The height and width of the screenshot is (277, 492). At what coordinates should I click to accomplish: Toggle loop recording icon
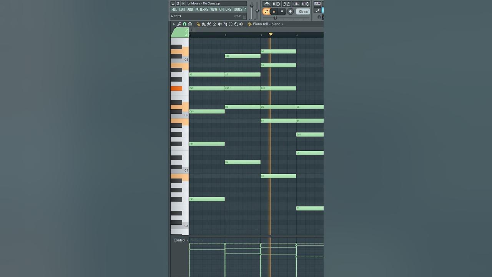coord(306,4)
